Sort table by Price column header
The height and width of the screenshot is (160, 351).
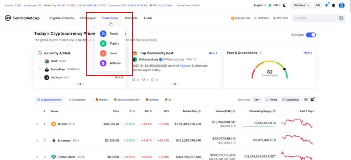click(x=116, y=111)
